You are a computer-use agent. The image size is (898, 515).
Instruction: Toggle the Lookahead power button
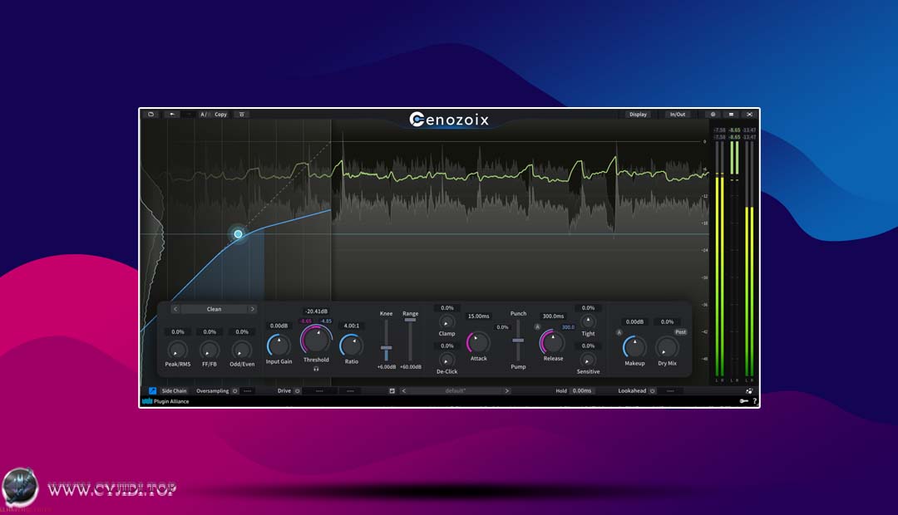(x=652, y=391)
